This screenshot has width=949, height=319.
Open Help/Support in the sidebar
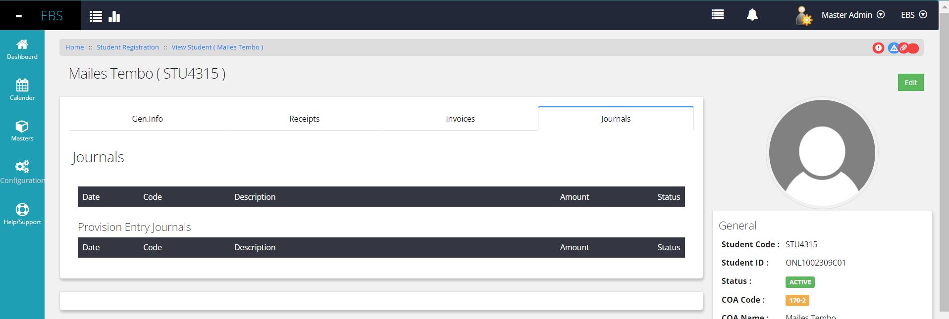pos(22,214)
